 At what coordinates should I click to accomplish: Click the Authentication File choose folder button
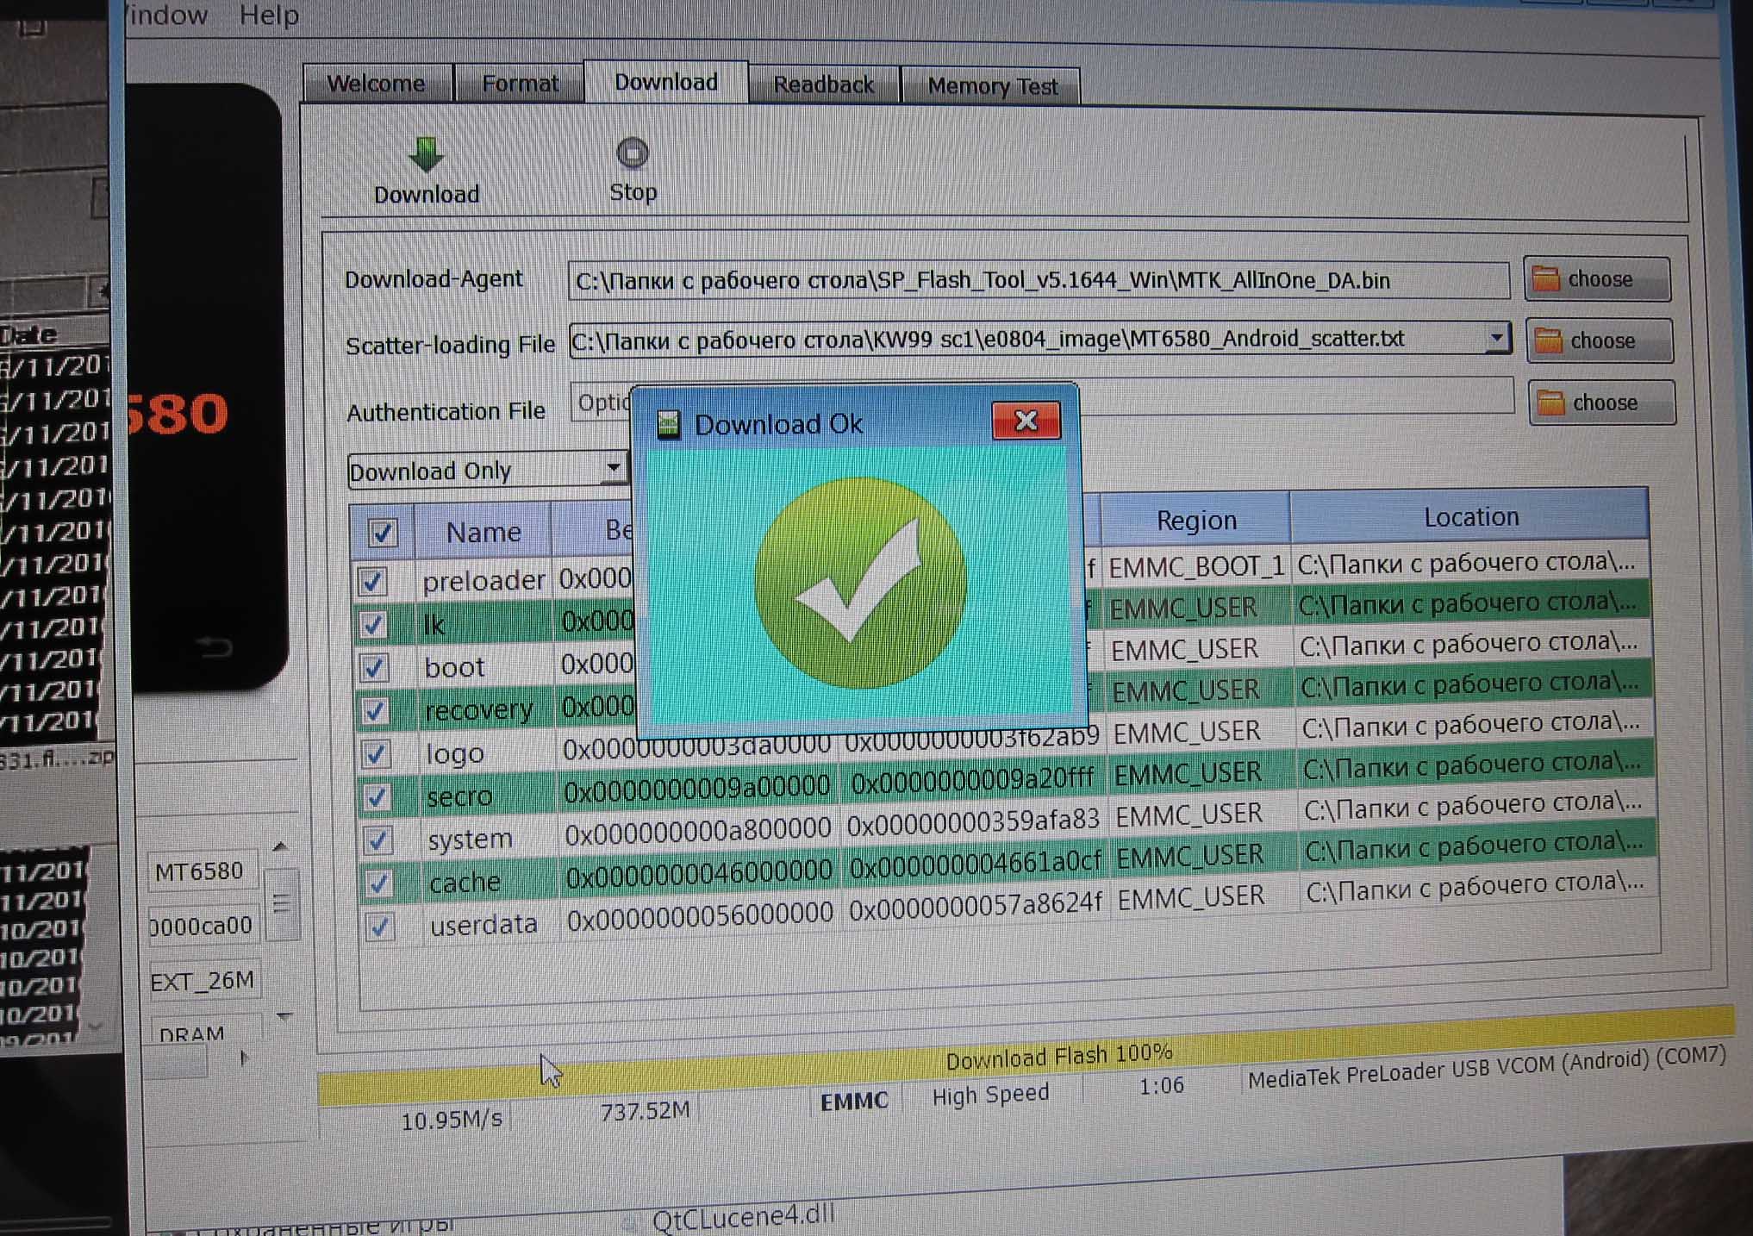tap(1602, 403)
